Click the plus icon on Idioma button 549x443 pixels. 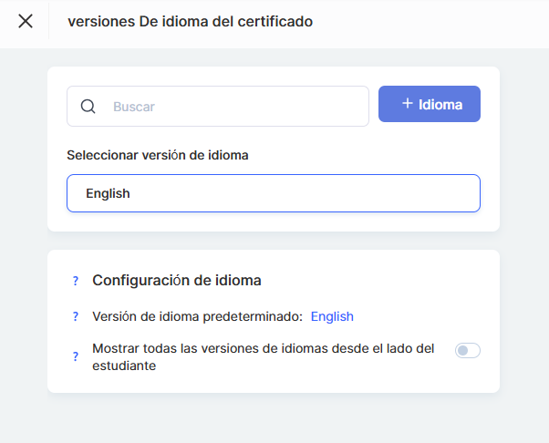pos(408,104)
